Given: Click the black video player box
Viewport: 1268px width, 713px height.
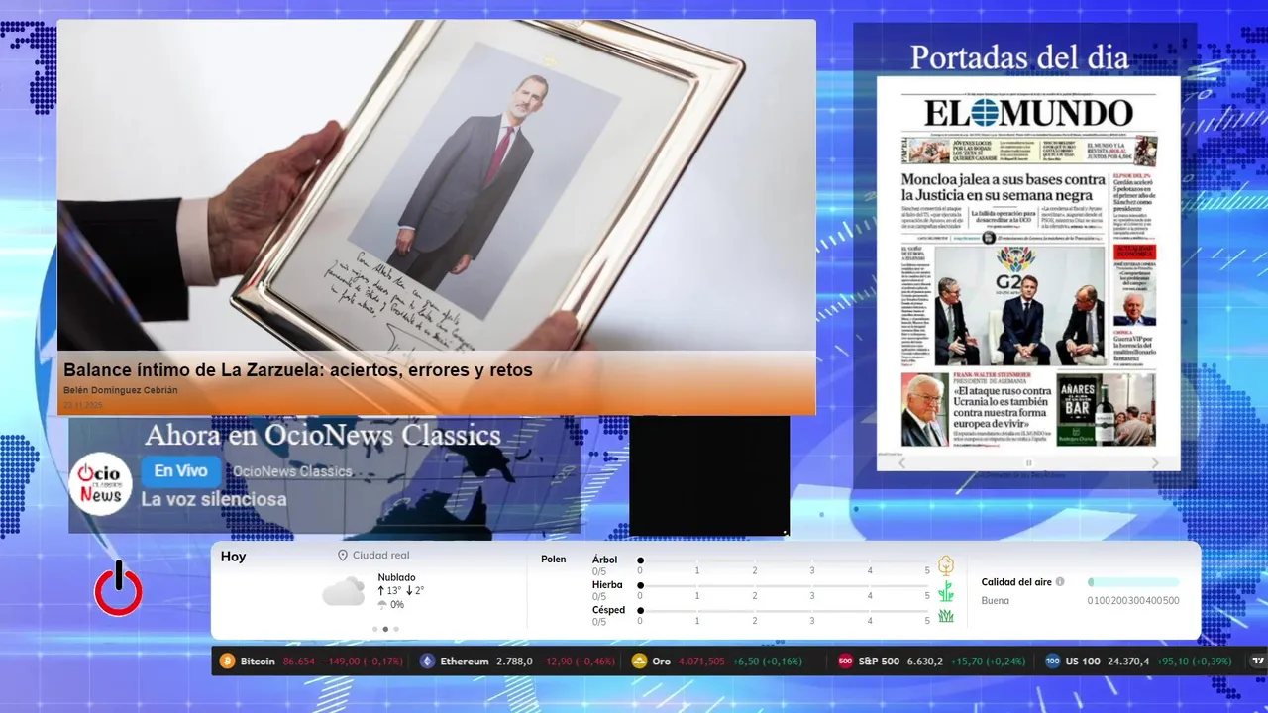Looking at the screenshot, I should coord(709,475).
